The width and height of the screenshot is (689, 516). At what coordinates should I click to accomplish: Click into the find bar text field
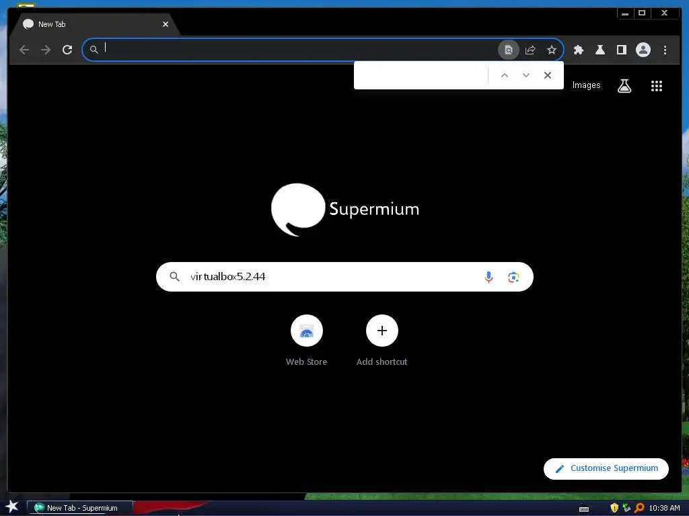(423, 75)
